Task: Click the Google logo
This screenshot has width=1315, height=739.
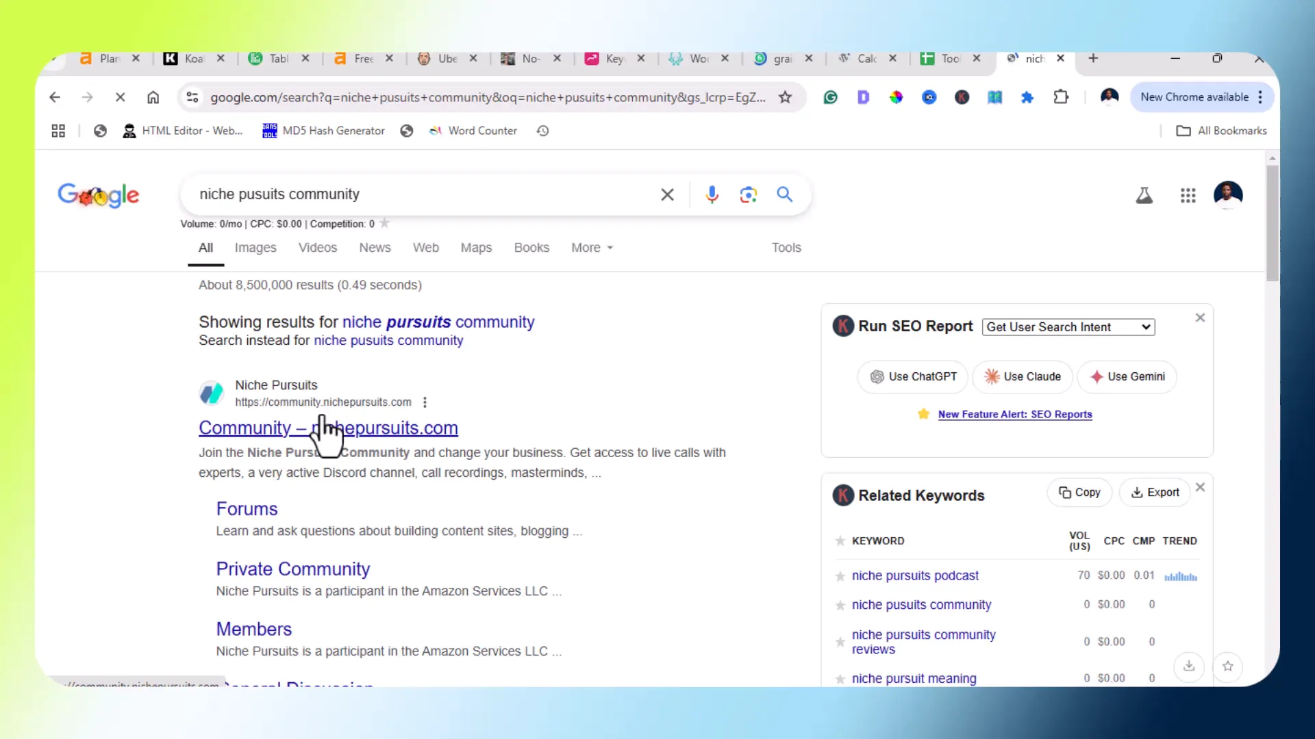Action: [98, 196]
